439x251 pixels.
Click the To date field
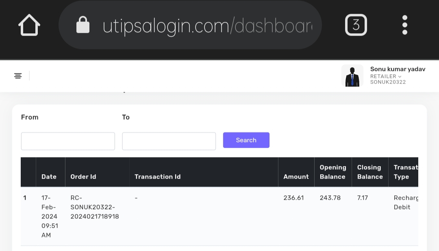tap(169, 141)
